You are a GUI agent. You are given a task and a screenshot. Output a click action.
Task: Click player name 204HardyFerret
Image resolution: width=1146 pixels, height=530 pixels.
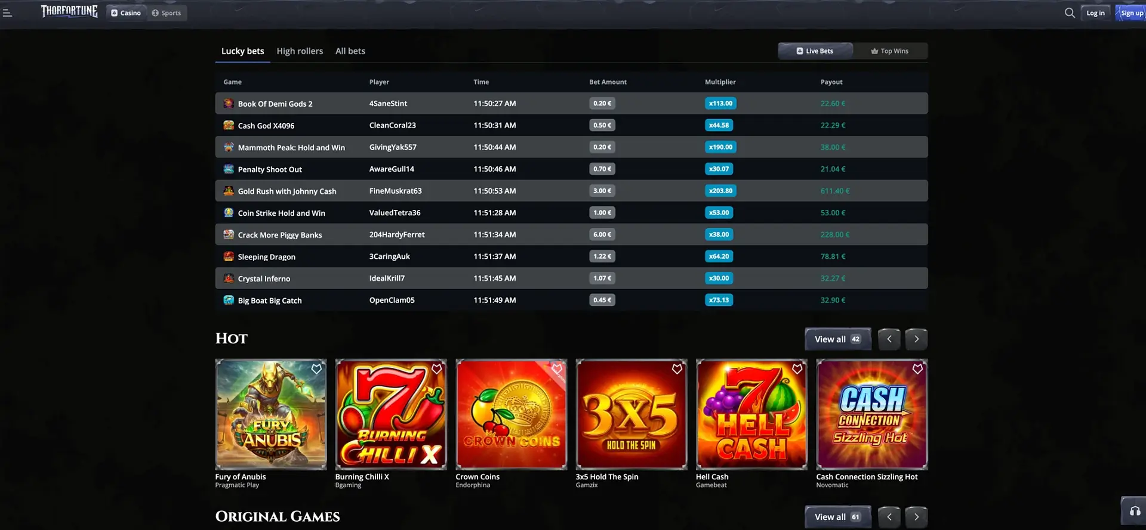point(397,234)
